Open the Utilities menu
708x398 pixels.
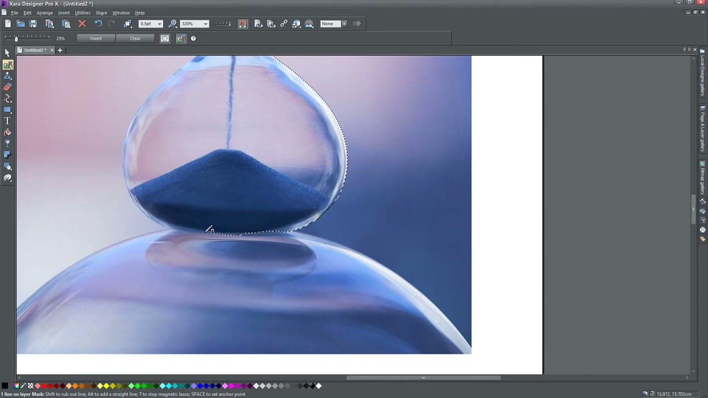click(82, 13)
